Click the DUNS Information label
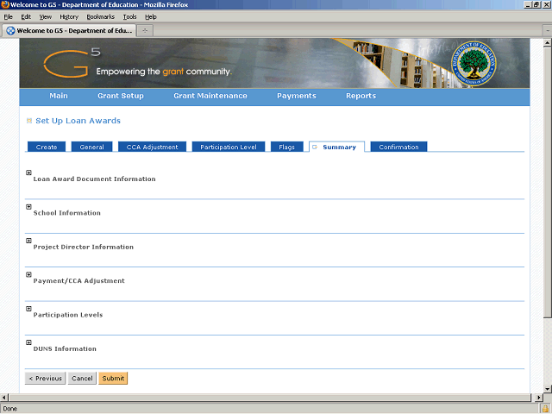The height and width of the screenshot is (414, 552). tap(65, 348)
